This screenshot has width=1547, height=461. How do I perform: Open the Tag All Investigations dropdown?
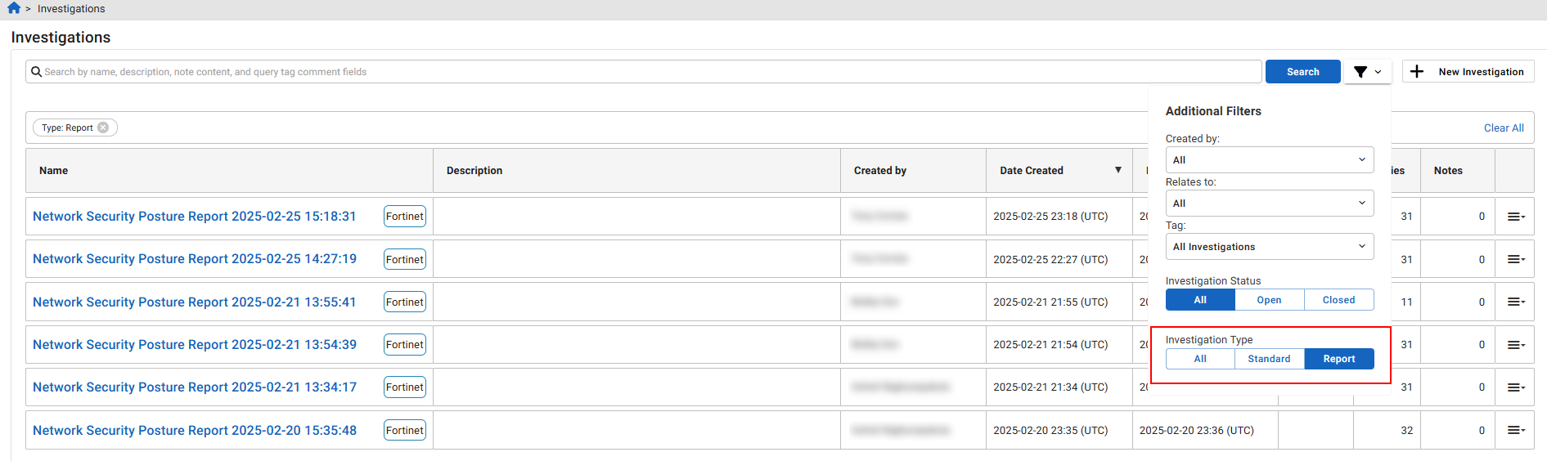click(x=1269, y=246)
